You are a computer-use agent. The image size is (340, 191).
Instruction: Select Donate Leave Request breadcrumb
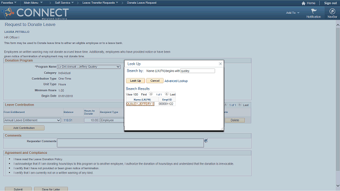coord(142,3)
